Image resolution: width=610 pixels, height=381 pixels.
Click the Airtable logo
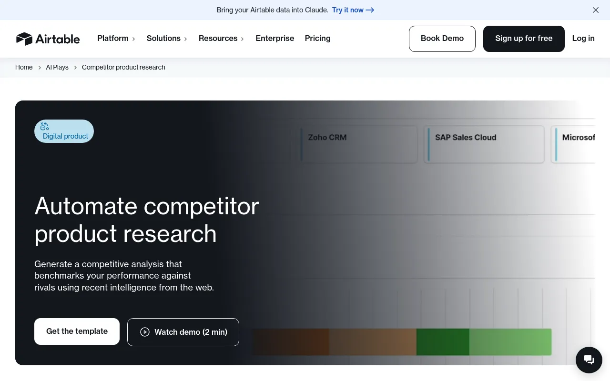point(48,39)
